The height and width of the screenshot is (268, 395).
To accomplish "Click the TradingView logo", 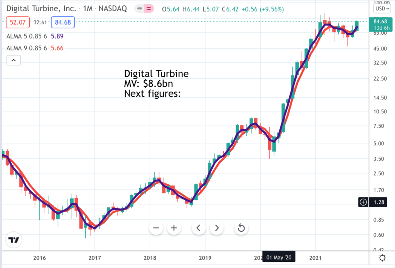I will pyautogui.click(x=14, y=240).
